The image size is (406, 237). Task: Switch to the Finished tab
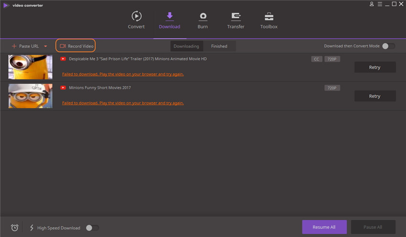tap(219, 46)
